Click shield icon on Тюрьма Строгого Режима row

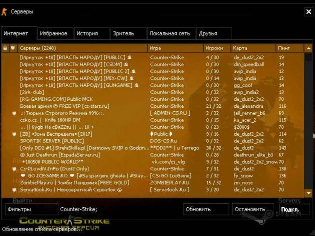pyautogui.click(x=14, y=113)
